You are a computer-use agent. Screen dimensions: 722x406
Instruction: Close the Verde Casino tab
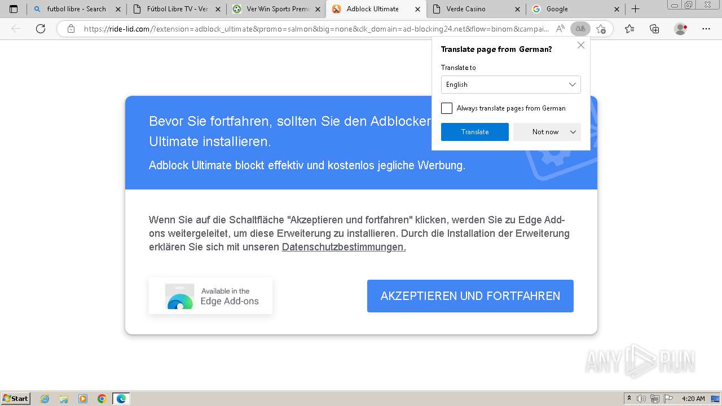[x=517, y=9]
